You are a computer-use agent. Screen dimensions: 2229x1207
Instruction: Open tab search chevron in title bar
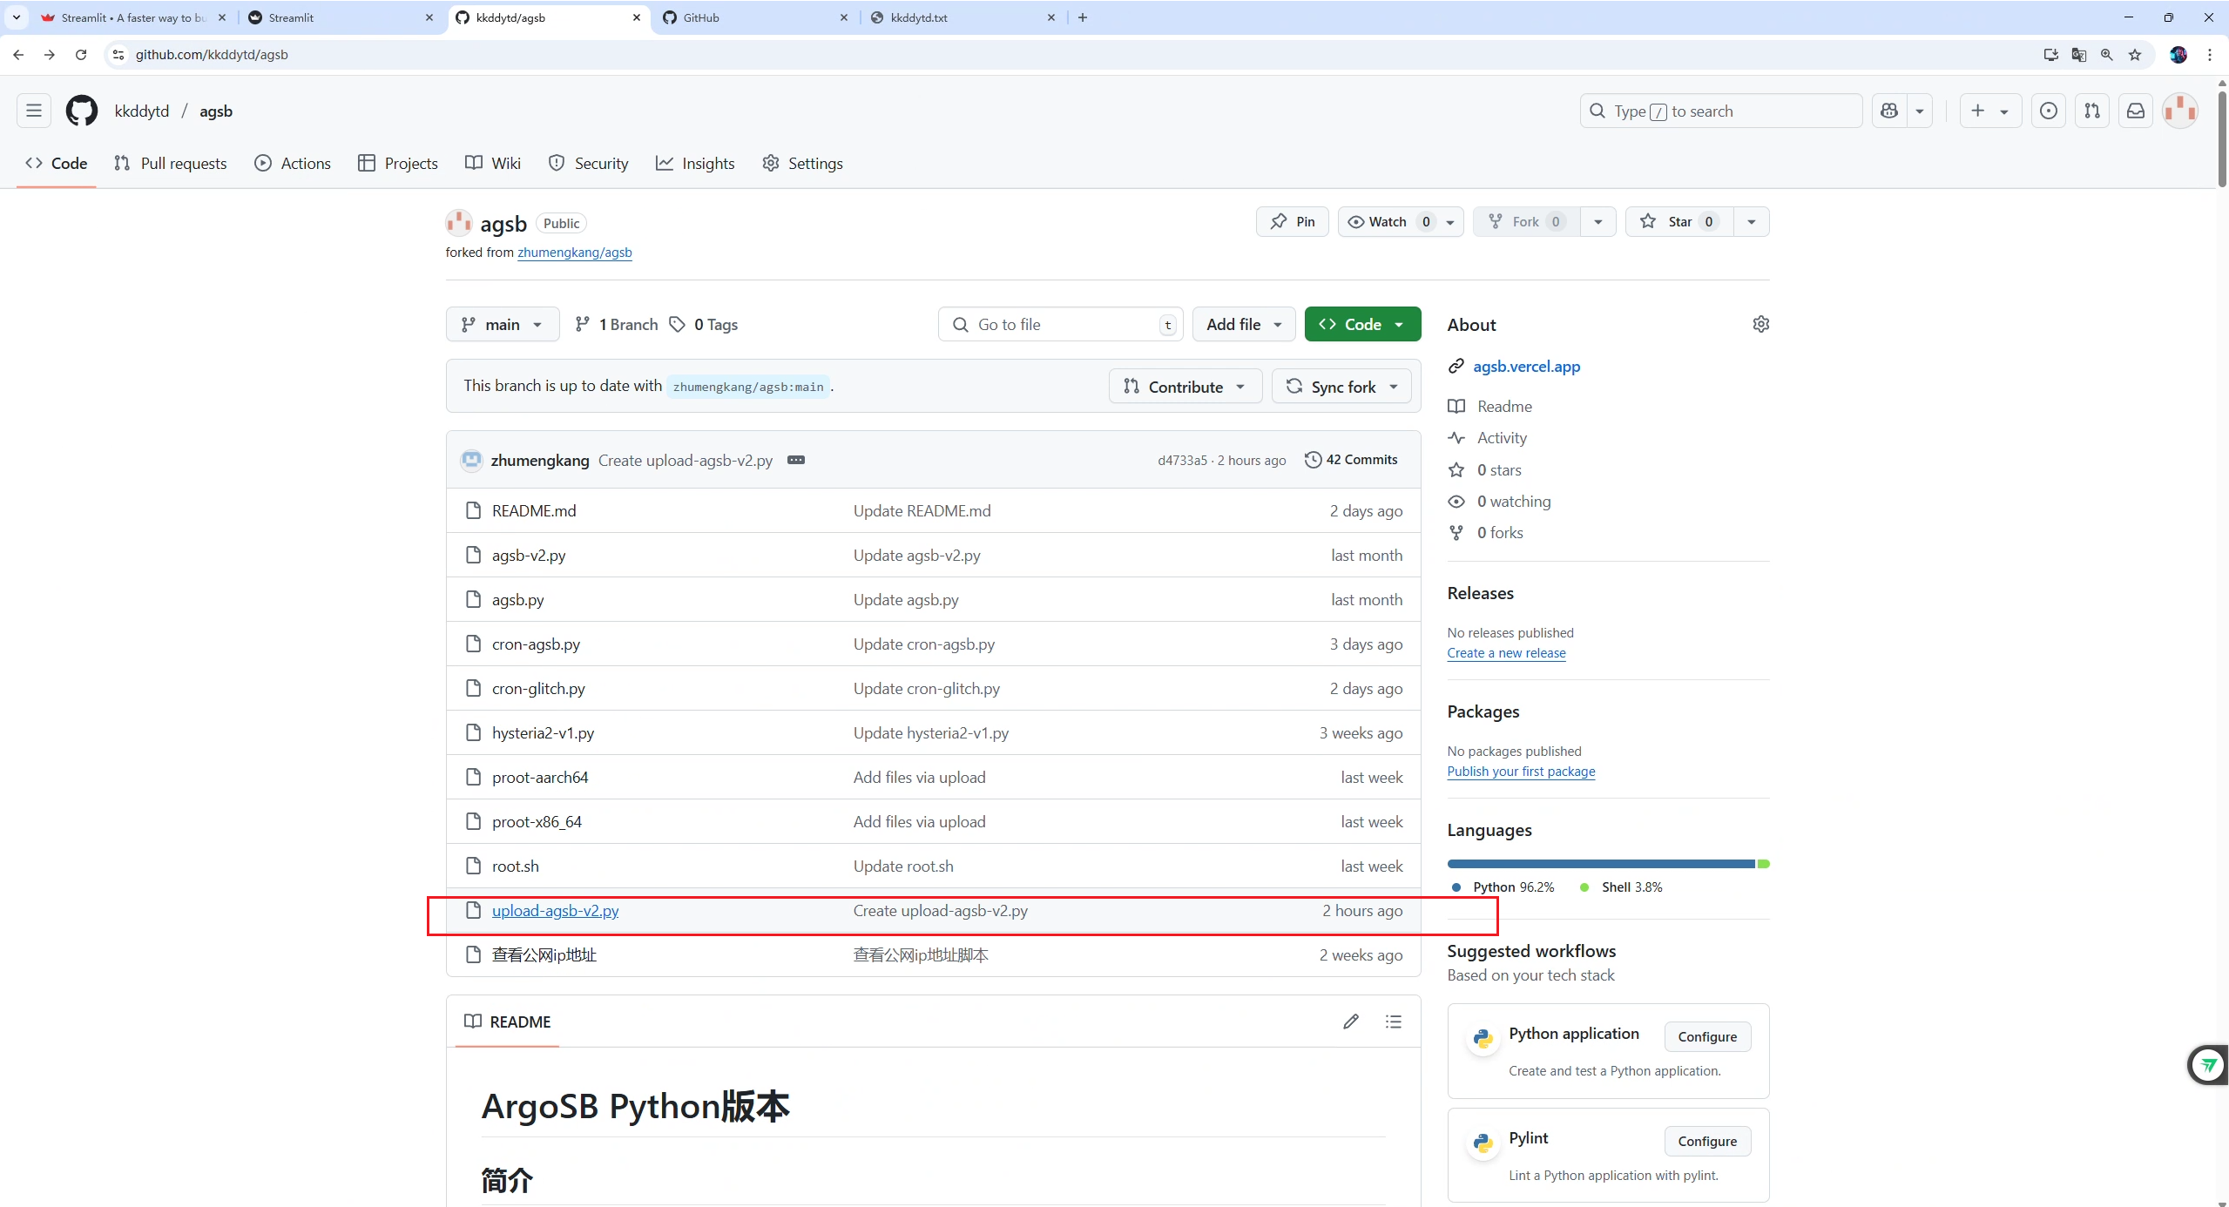(x=17, y=17)
